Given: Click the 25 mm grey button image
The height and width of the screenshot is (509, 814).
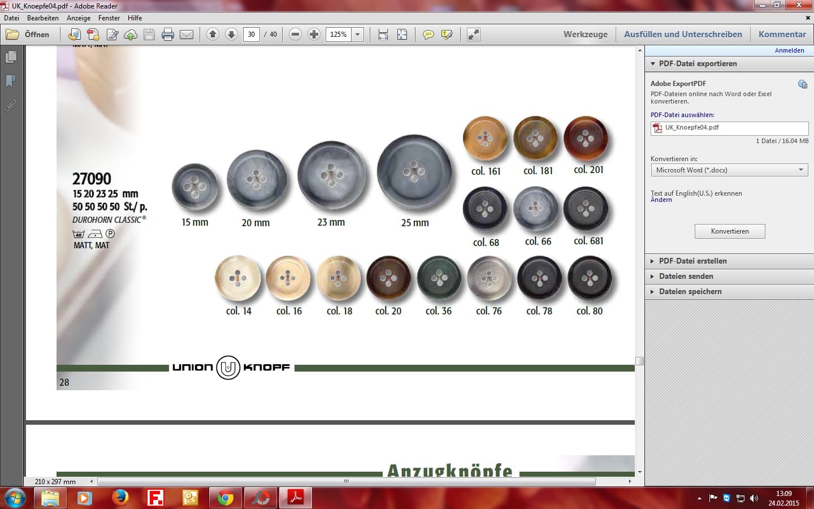Looking at the screenshot, I should tap(414, 172).
